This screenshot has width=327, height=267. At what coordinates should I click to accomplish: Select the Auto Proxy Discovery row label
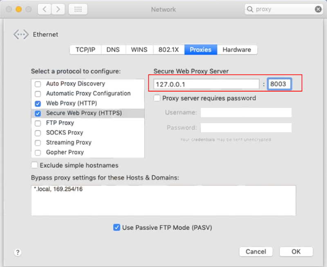(x=76, y=84)
